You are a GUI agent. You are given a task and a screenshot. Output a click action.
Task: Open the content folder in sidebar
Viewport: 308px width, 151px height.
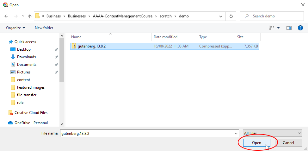click(24, 80)
